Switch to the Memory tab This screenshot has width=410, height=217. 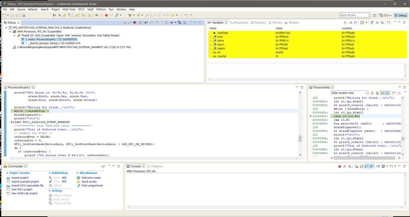pos(275,23)
